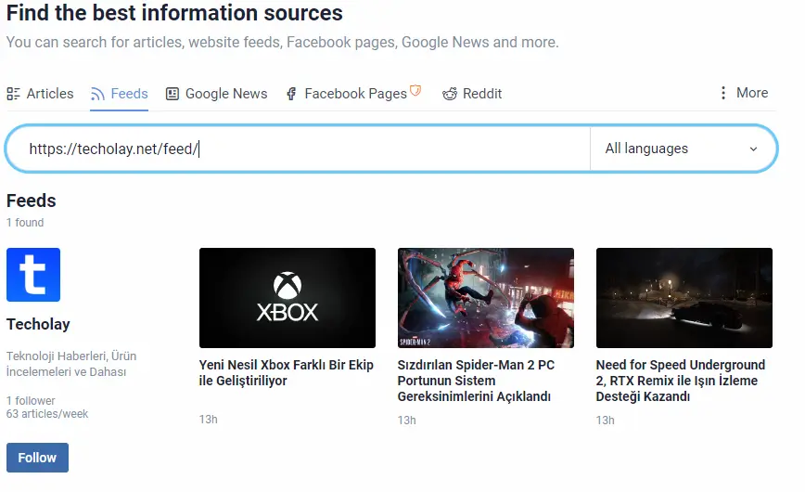This screenshot has height=492, width=805.
Task: Open the Spider-Man 2 article thumbnail
Action: (x=486, y=298)
